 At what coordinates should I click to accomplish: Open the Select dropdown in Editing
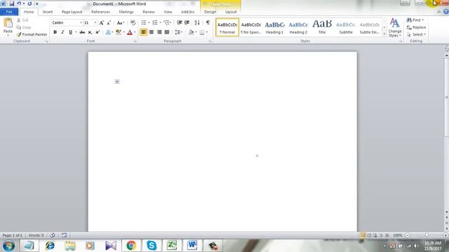(x=416, y=34)
